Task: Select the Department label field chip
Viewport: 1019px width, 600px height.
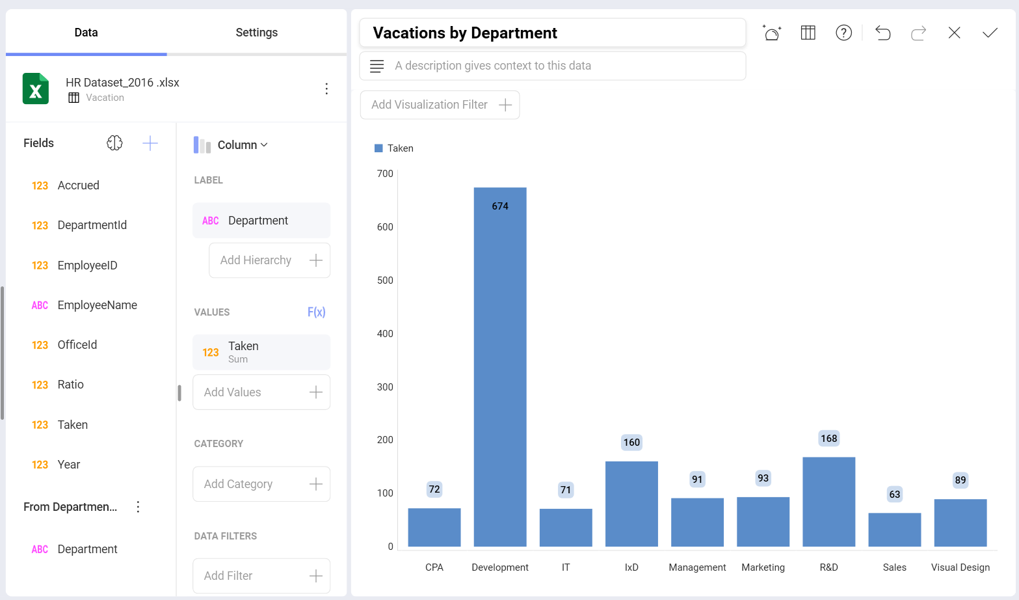Action: click(261, 221)
